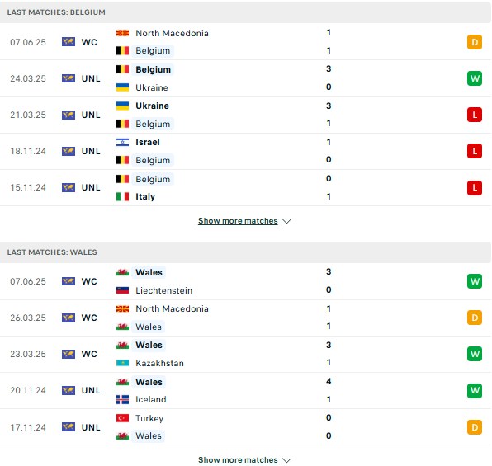
Task: Open the 15.11.24 Belgium vs Italy match row
Action: pyautogui.click(x=245, y=188)
